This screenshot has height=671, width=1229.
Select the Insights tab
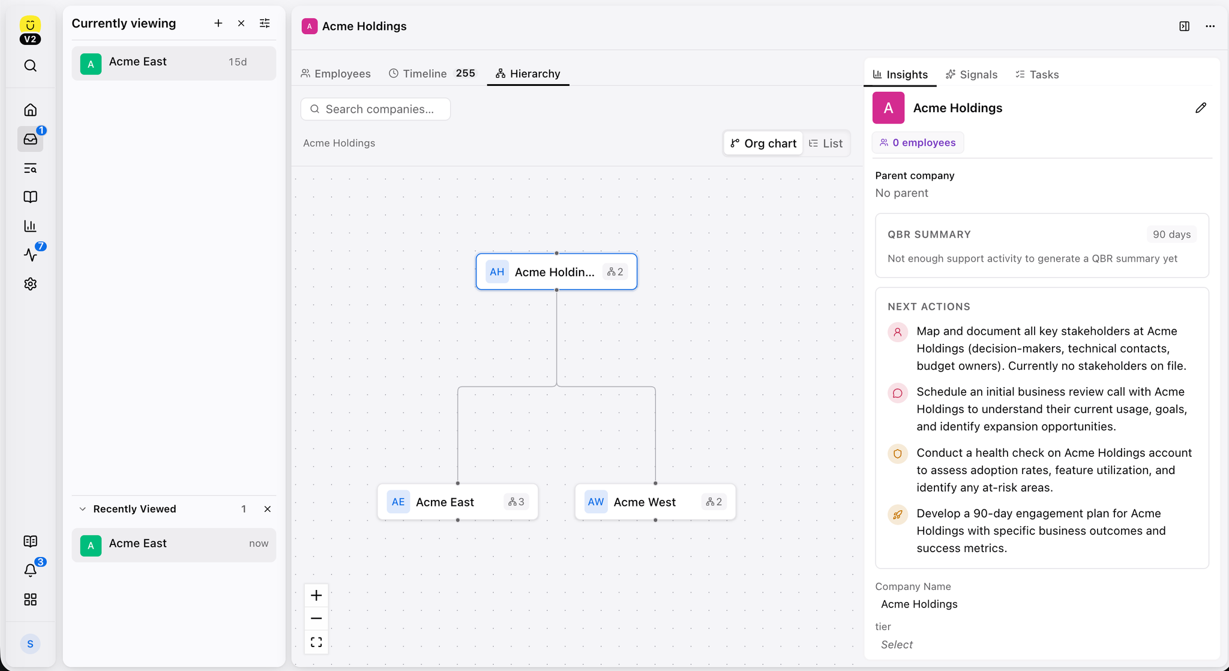(900, 74)
